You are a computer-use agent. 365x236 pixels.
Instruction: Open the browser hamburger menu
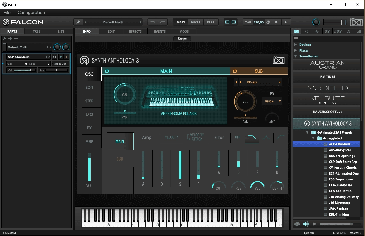[296, 39]
